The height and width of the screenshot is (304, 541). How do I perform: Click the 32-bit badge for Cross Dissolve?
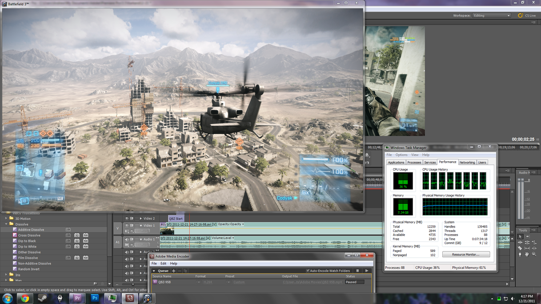click(x=77, y=236)
